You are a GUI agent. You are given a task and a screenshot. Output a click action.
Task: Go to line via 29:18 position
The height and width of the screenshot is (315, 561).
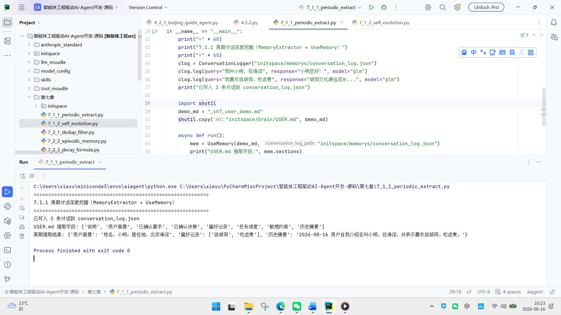[455, 292]
